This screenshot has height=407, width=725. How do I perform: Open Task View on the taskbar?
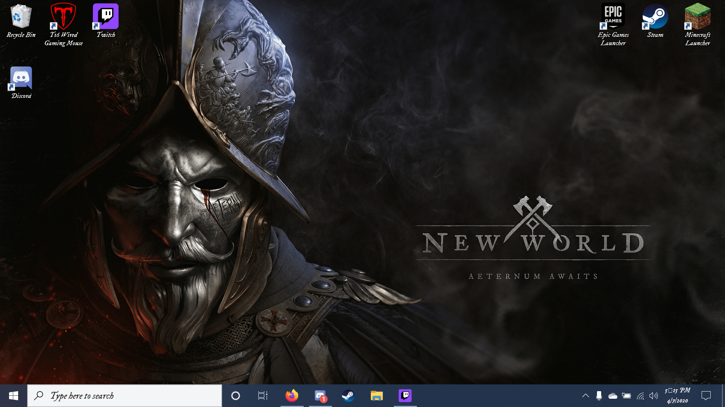262,396
